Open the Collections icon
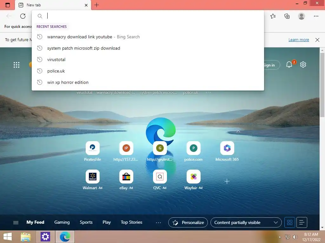The height and width of the screenshot is (243, 325). [x=287, y=16]
